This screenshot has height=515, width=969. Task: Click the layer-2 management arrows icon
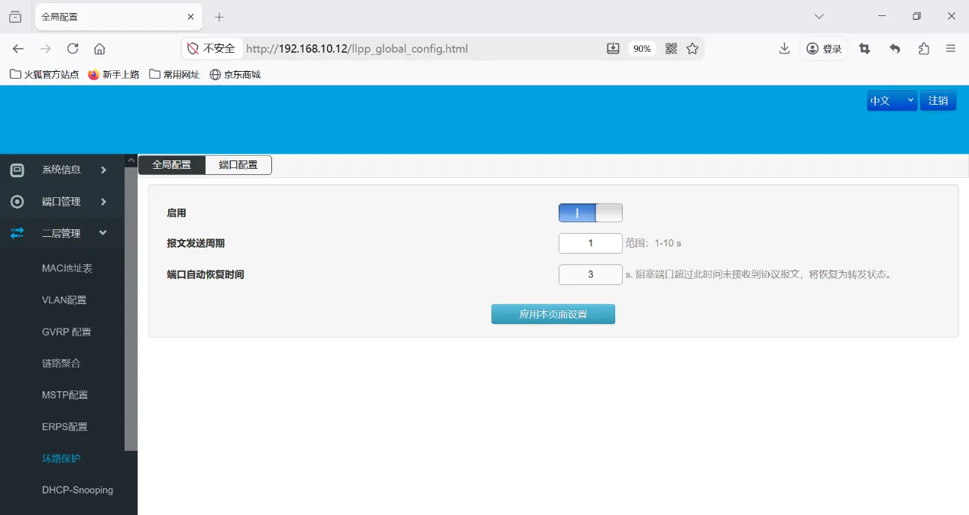17,233
